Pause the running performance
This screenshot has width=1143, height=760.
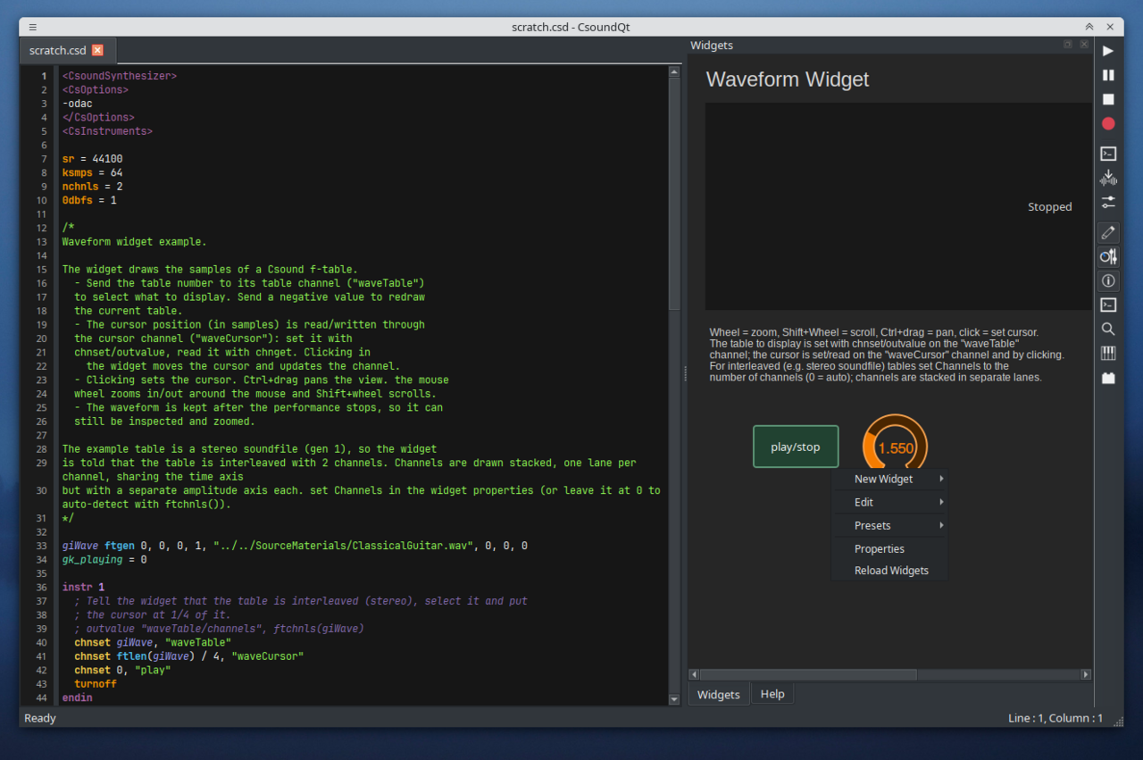click(x=1108, y=75)
